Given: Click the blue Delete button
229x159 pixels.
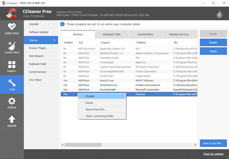Looking at the screenshot, I should (x=213, y=51).
